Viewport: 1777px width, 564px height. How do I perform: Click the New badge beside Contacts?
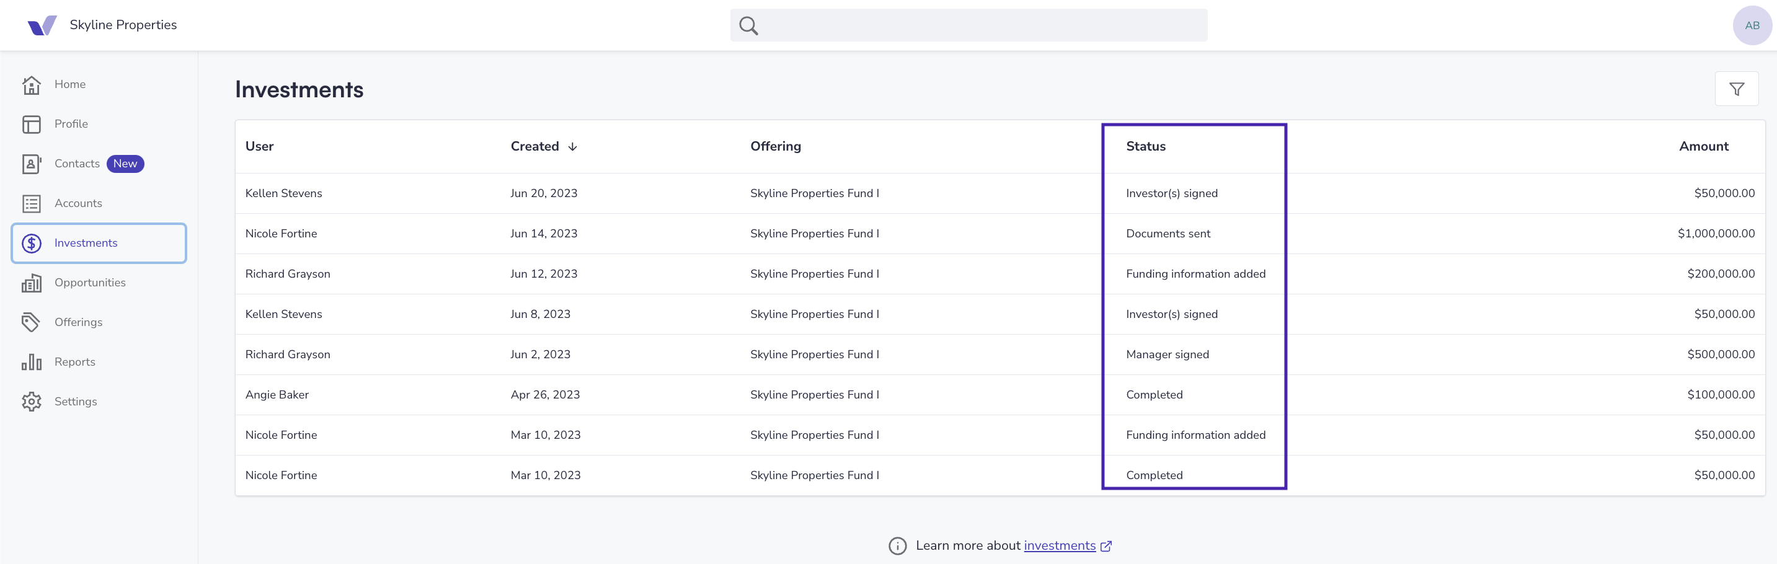[x=125, y=164]
